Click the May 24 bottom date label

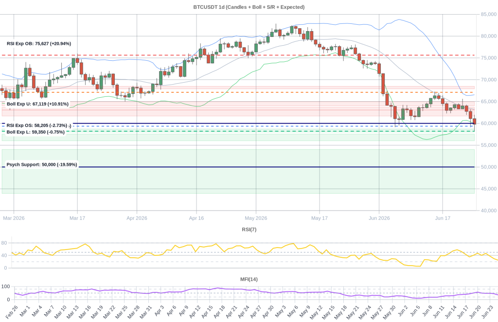(365, 312)
